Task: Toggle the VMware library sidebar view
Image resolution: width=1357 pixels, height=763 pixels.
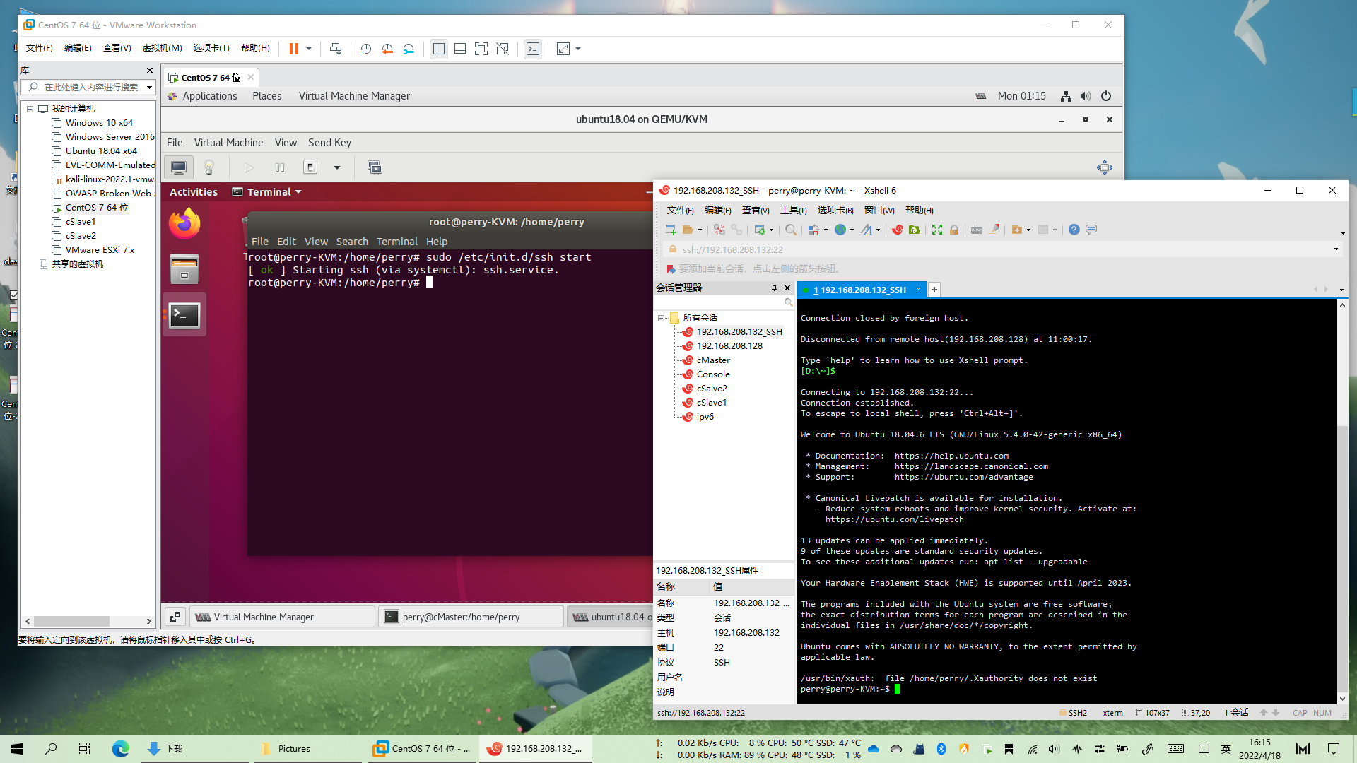Action: (439, 49)
